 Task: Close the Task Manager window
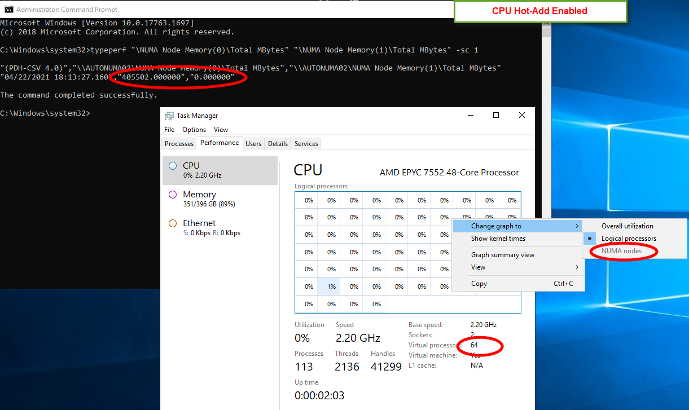tap(522, 115)
